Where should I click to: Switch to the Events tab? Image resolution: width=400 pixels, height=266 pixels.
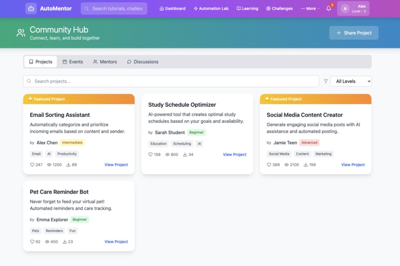point(72,62)
